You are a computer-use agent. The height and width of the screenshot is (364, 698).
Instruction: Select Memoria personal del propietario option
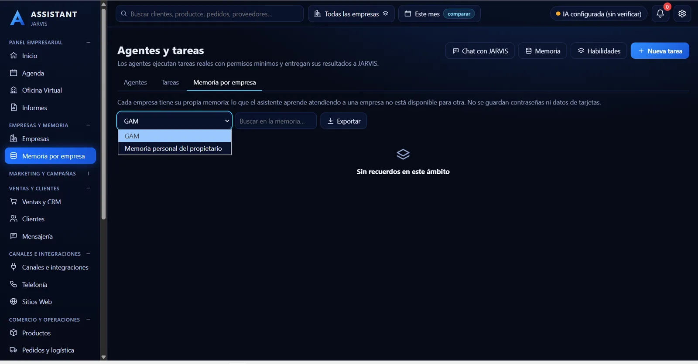tap(174, 148)
